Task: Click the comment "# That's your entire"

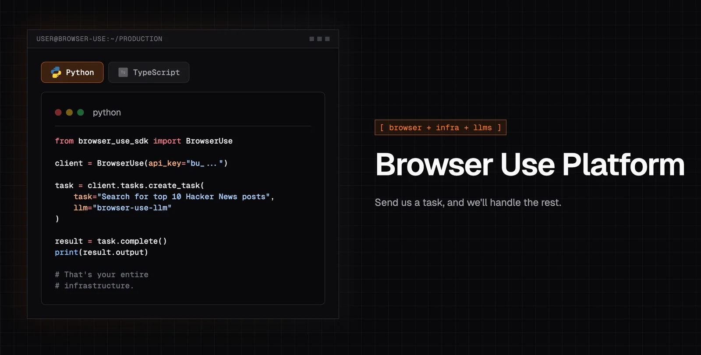Action: (102, 274)
